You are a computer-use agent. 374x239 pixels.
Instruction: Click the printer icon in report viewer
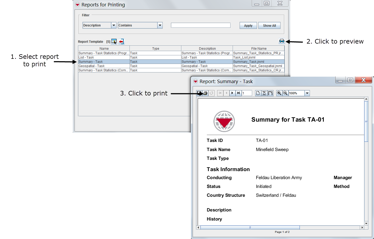205,93
